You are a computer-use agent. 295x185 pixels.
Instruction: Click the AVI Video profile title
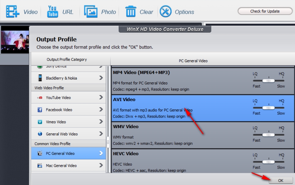(x=124, y=99)
